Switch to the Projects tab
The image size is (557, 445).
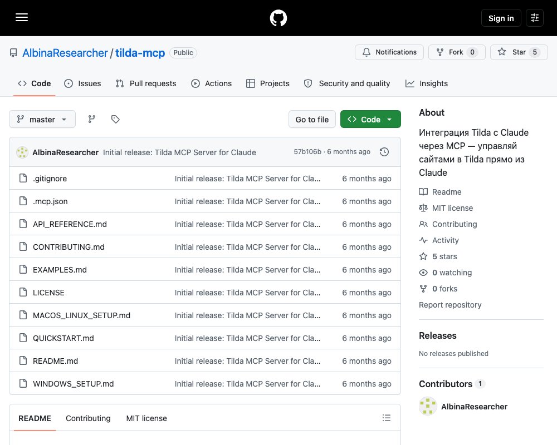tap(268, 83)
